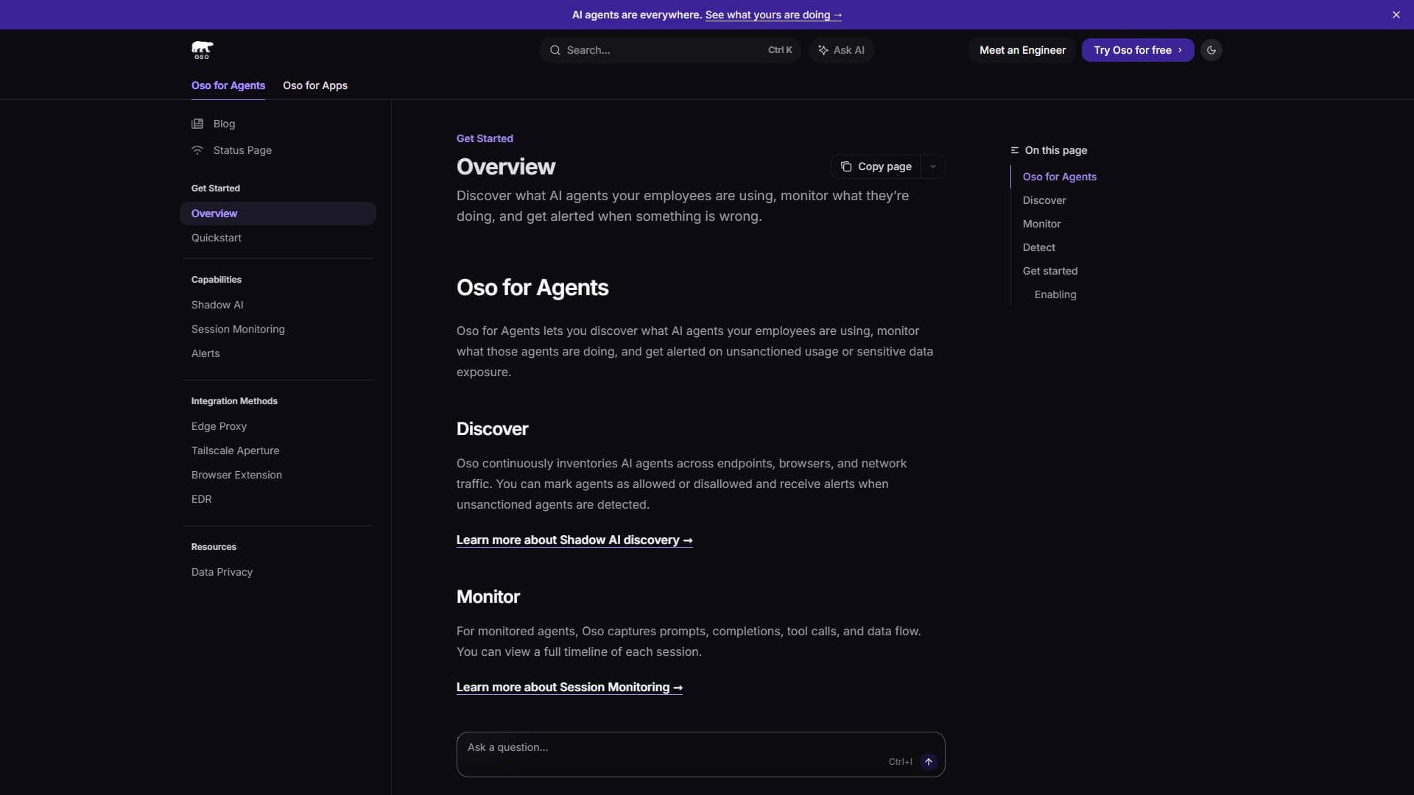Jump to Monitor in On this page
The image size is (1414, 795).
[x=1041, y=224]
